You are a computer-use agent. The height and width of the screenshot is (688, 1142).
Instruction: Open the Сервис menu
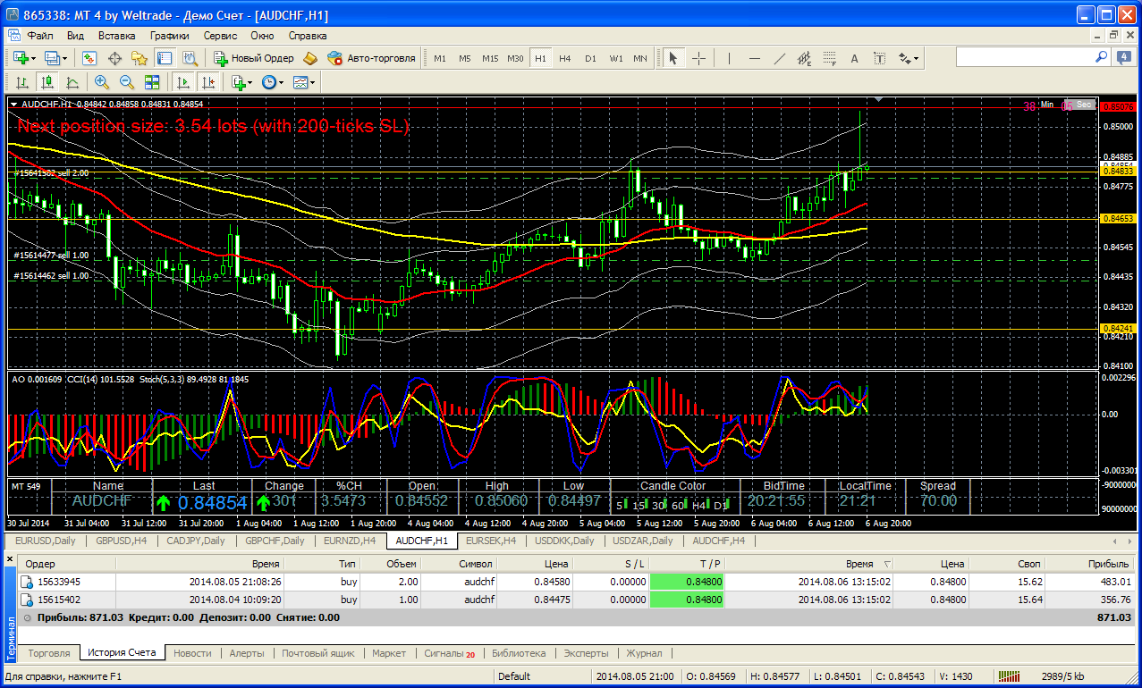click(220, 36)
